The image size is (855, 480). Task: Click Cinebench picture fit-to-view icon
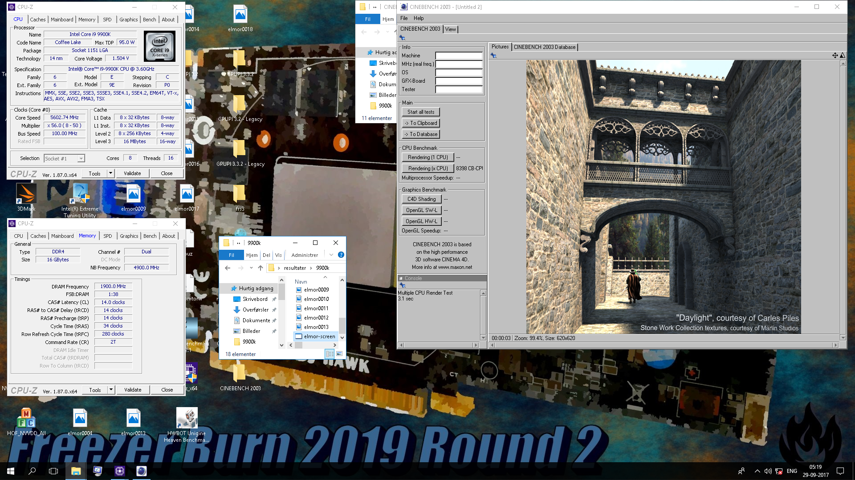click(835, 56)
